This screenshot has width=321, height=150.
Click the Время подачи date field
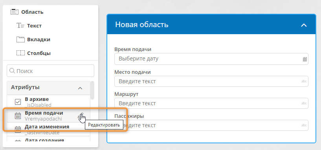click(x=211, y=59)
